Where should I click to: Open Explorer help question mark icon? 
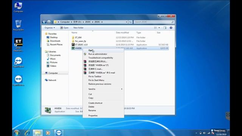pyautogui.click(x=171, y=28)
